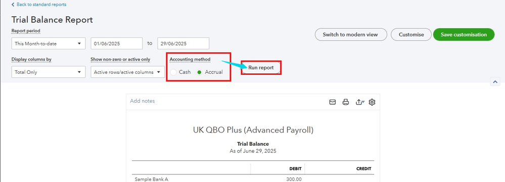Screen dimensions: 505x182
Task: Click the DEBIT column header
Action: 295,169
